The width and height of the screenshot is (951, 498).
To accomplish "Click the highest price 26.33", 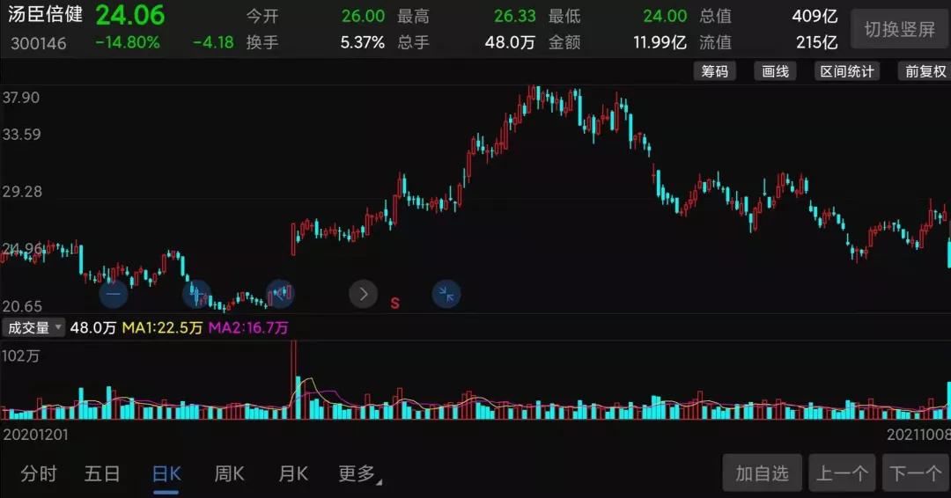I will point(514,16).
